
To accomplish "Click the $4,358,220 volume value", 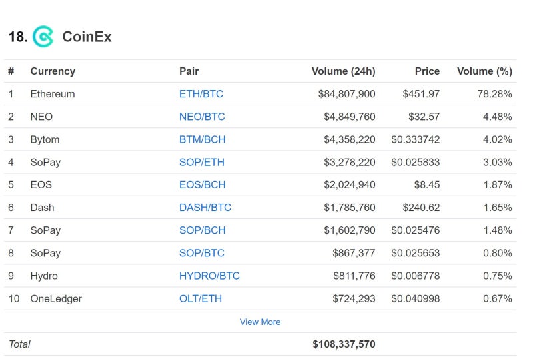I will pos(349,139).
